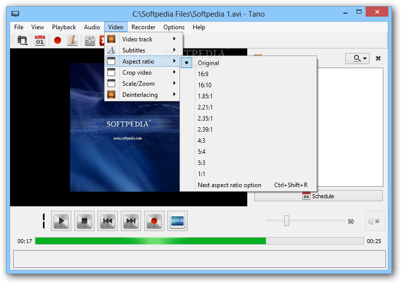Open the Aspect ratio submenu entry

pyautogui.click(x=144, y=62)
